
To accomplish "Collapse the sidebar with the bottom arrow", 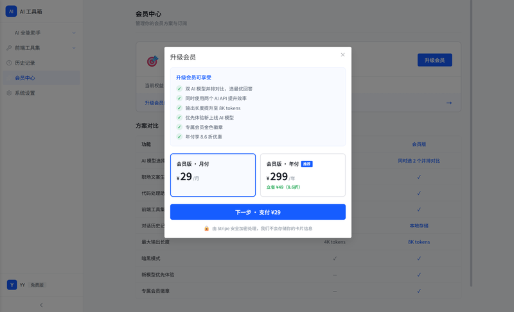I will [x=41, y=305].
